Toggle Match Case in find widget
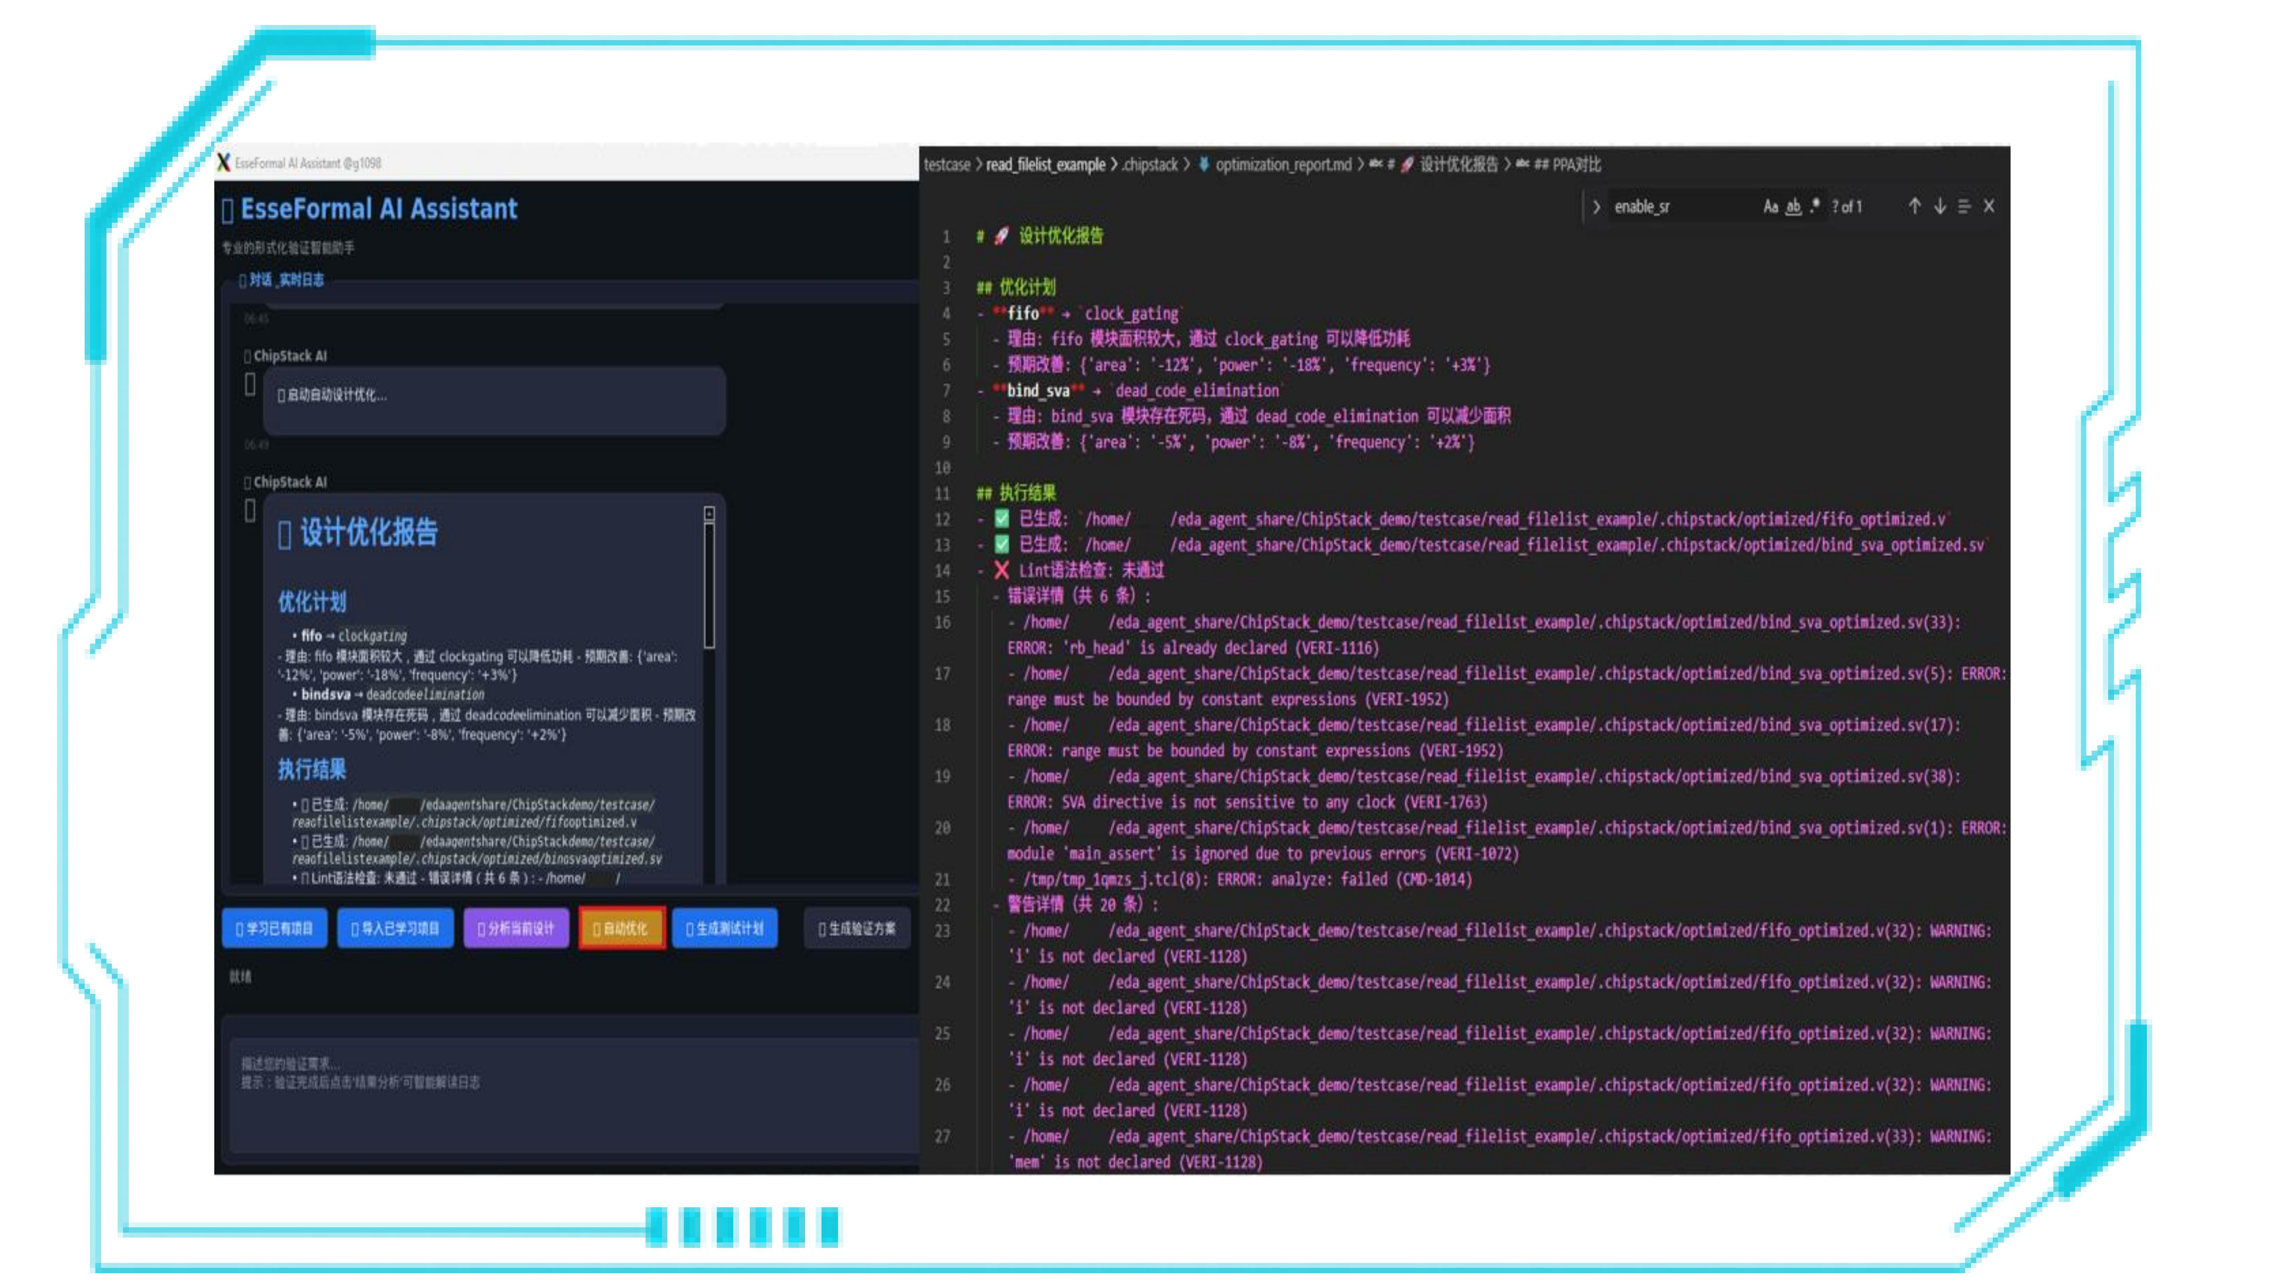The image size is (2281, 1283). click(x=1770, y=206)
